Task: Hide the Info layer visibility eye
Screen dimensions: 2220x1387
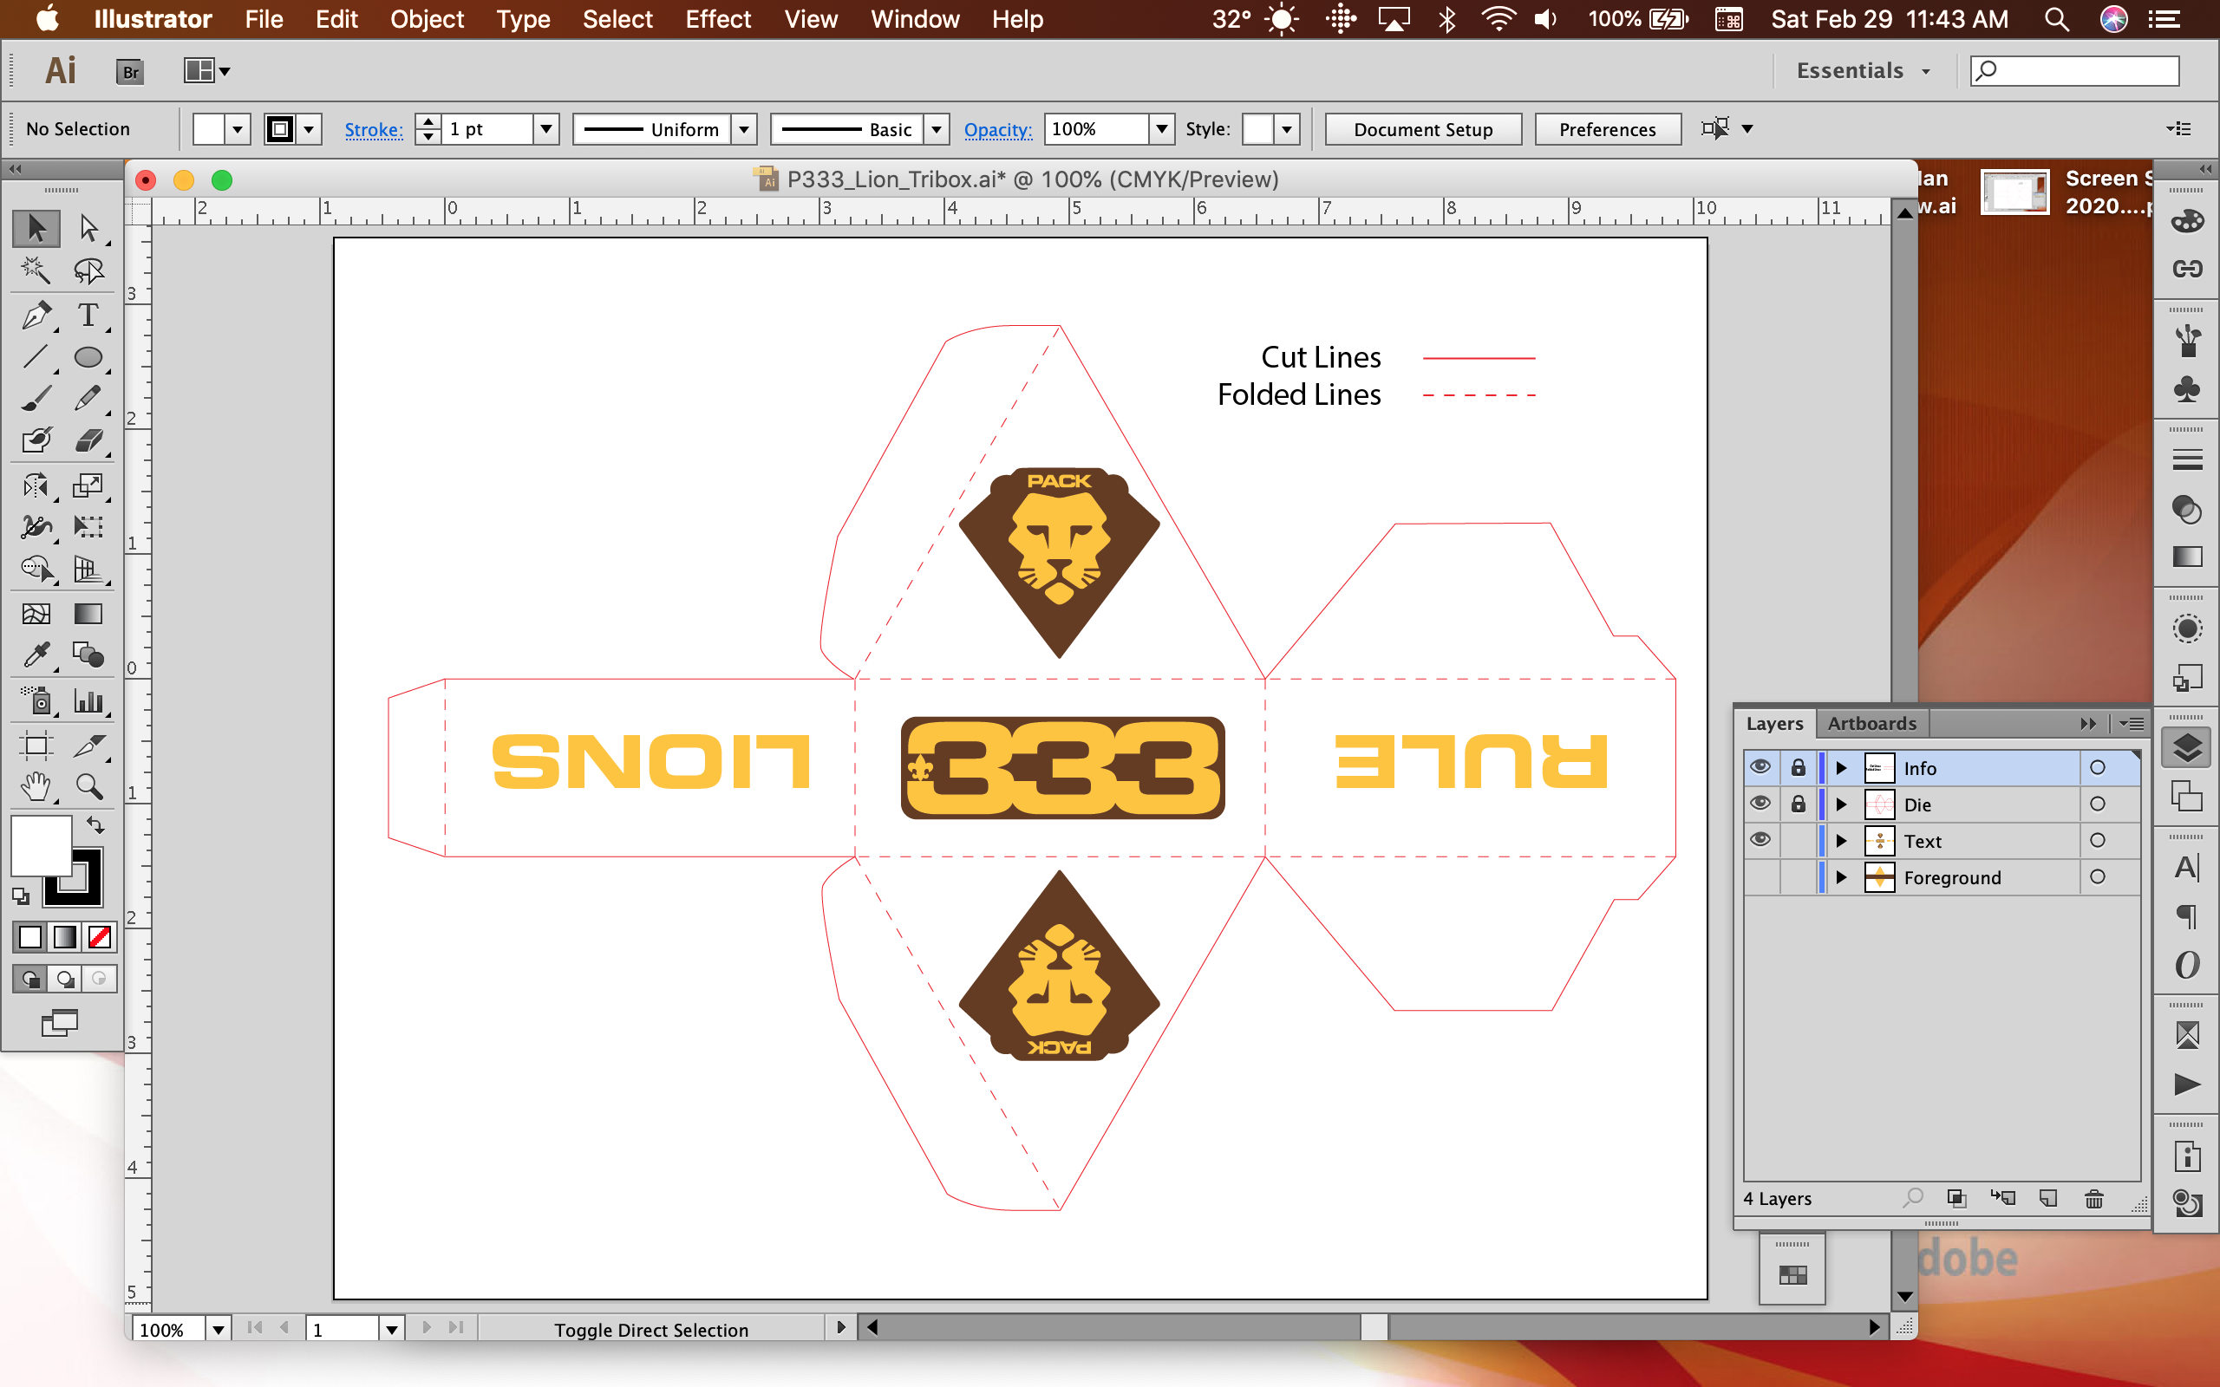Action: click(1760, 767)
